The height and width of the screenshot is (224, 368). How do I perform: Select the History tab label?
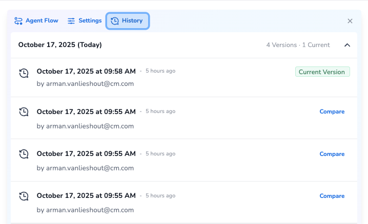(132, 21)
